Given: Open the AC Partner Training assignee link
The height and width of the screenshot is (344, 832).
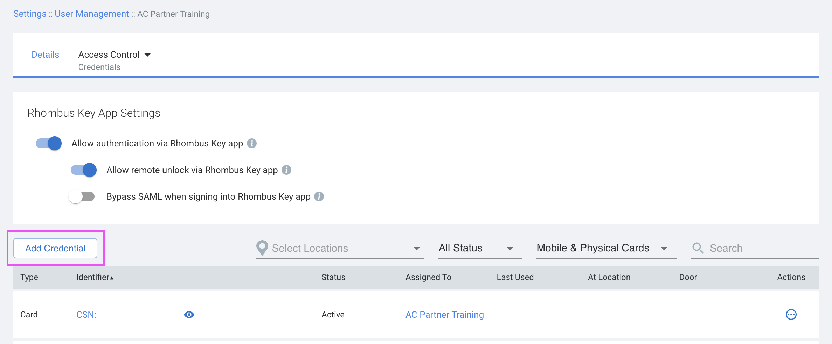Looking at the screenshot, I should tap(444, 314).
